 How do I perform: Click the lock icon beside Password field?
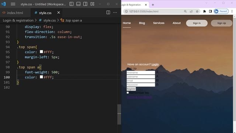pos(157,85)
